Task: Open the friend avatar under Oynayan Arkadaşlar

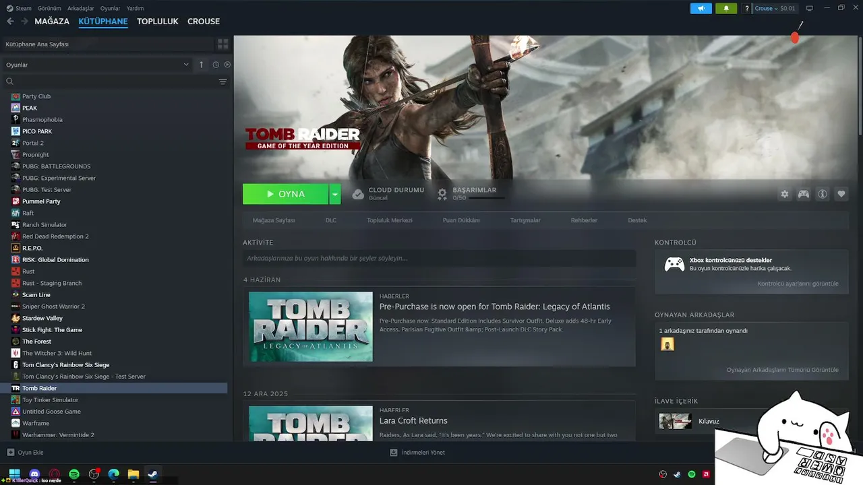Action: [x=667, y=344]
